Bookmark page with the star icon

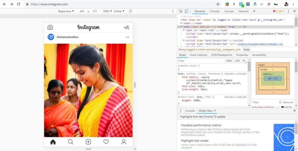pos(218,4)
